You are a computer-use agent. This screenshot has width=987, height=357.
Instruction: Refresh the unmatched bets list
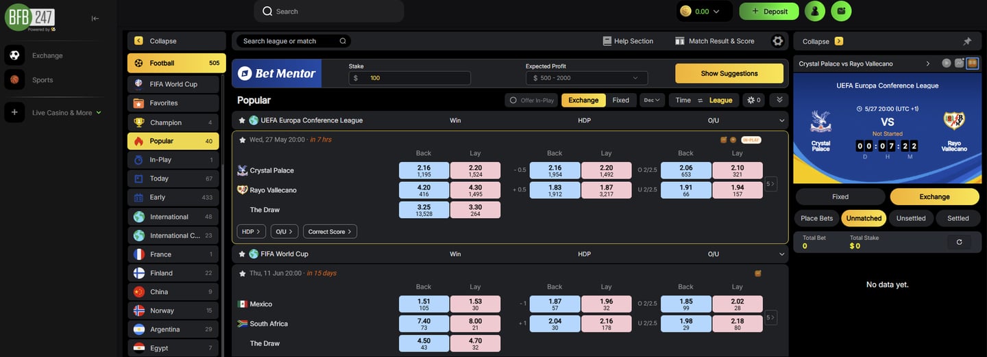(x=959, y=242)
